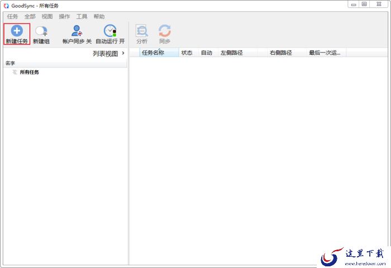Open the 任务 menu

tap(12, 16)
